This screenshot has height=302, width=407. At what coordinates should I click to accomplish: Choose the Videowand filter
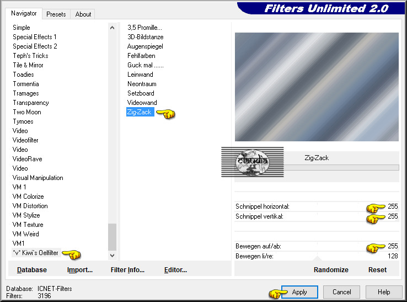pos(142,103)
